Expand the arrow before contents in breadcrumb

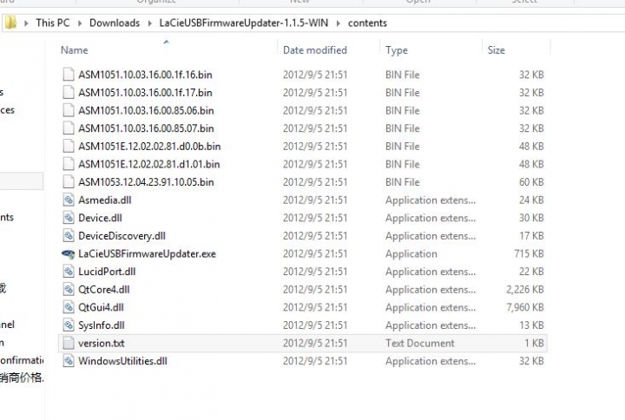[339, 23]
